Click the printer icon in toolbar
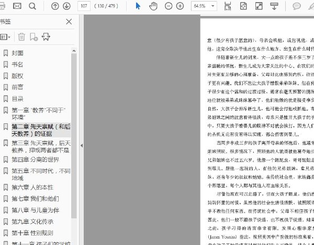Screen dimensions: 314x245 tap(2, 6)
